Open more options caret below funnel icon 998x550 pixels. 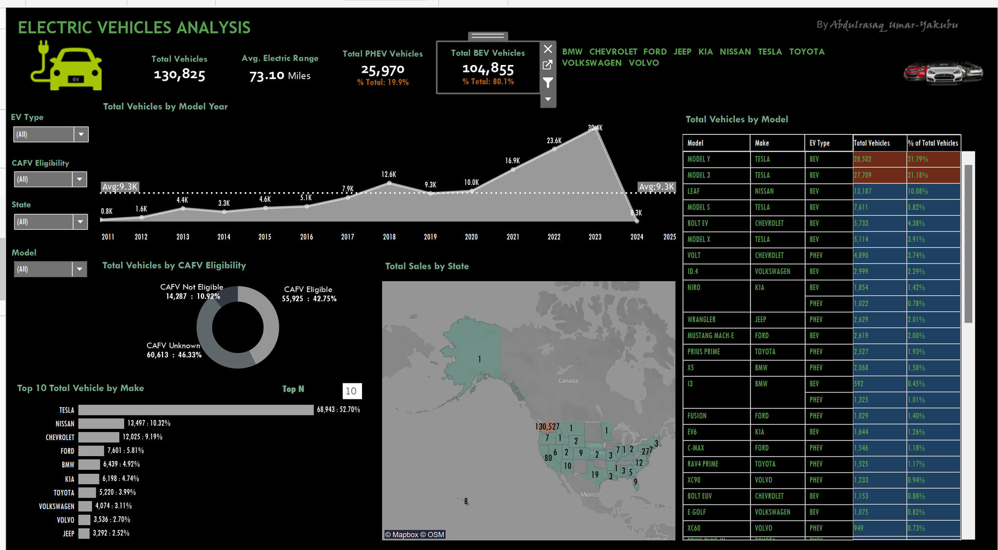548,99
